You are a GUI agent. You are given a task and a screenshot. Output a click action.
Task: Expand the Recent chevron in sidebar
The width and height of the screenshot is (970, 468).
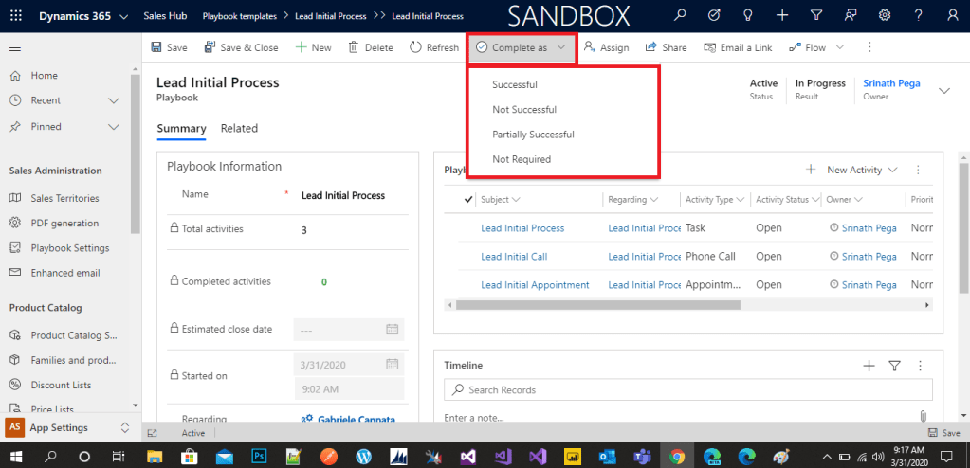coord(114,100)
